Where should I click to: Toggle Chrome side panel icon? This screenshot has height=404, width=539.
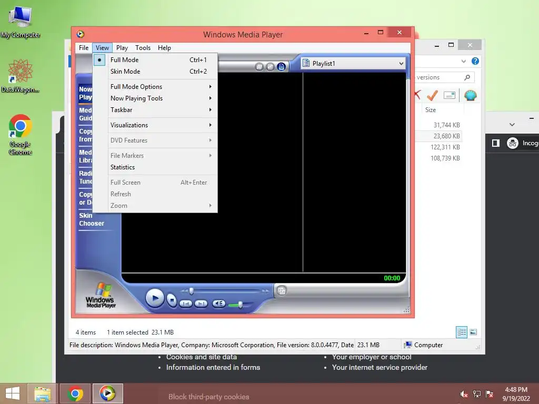[496, 143]
